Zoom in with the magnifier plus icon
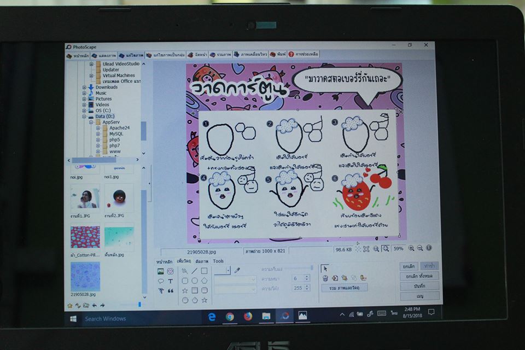 (x=411, y=248)
